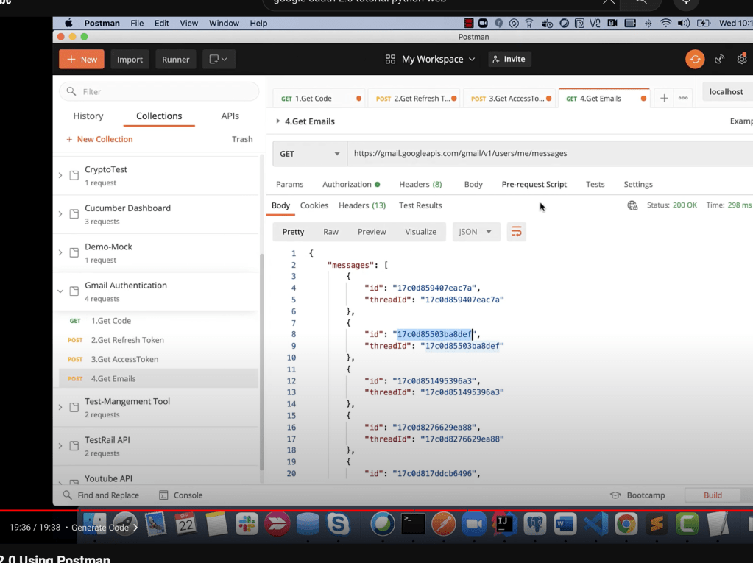Image resolution: width=753 pixels, height=563 pixels.
Task: Click the magnifier icon in Filter box
Action: 71,91
